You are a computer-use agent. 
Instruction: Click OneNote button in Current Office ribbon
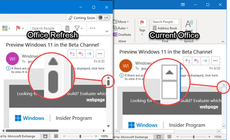(122, 35)
